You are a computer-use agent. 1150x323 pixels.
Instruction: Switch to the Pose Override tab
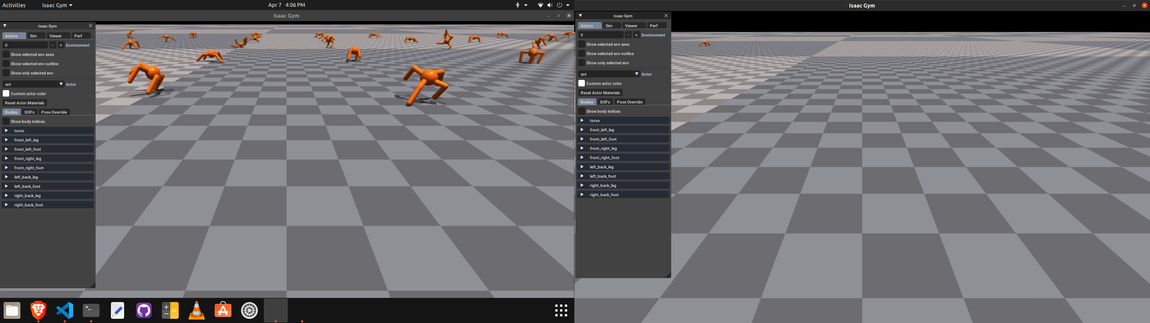[x=54, y=112]
